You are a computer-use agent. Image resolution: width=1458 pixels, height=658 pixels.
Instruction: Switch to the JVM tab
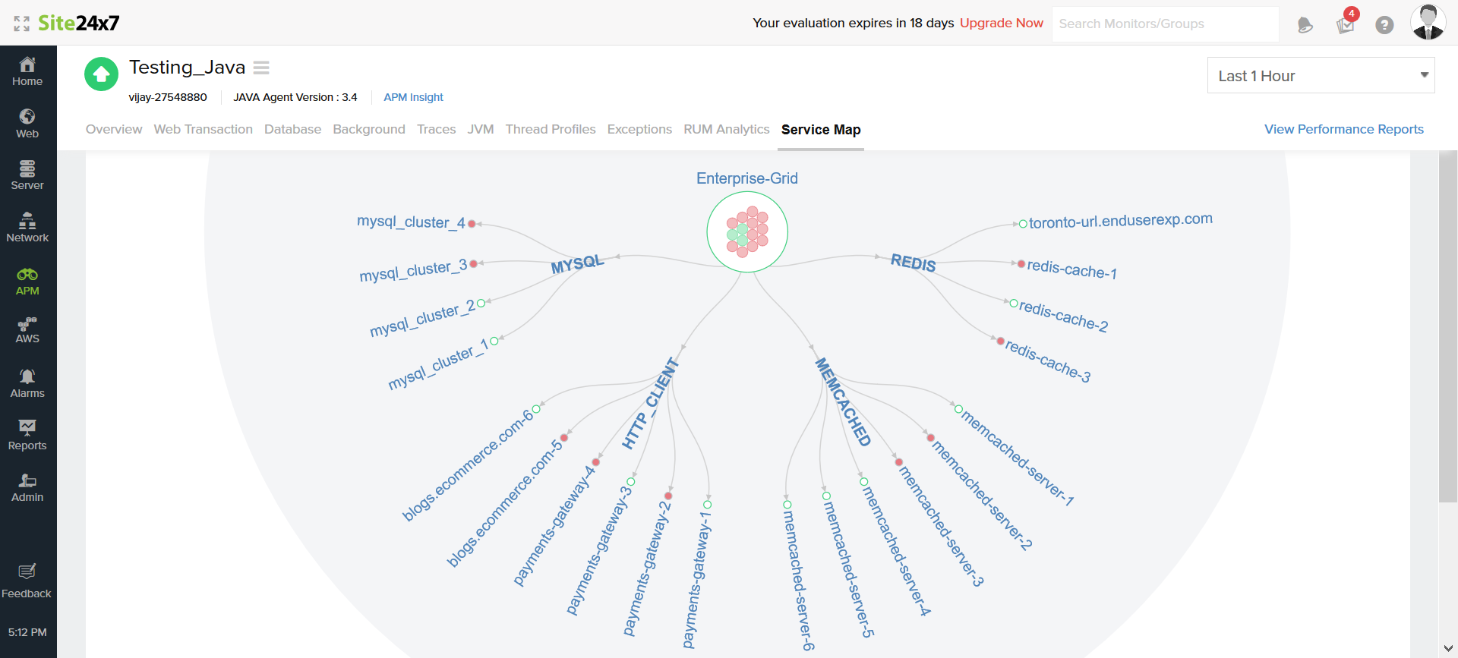(481, 129)
